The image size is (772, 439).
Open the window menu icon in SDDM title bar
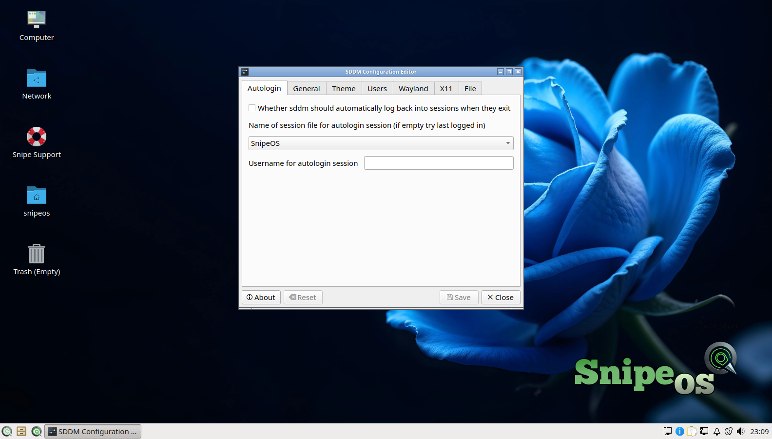245,72
